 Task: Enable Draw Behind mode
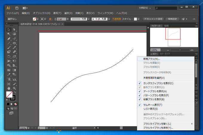point(12,109)
